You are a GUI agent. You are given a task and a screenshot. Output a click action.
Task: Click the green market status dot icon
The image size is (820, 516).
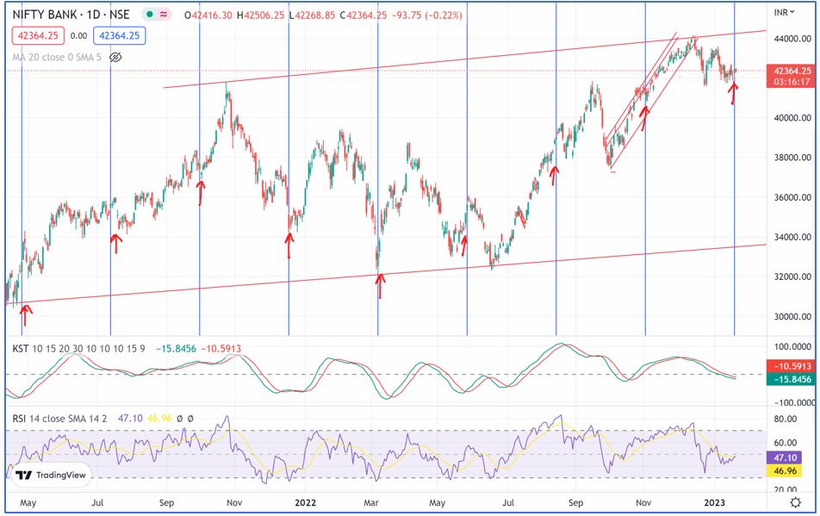click(150, 15)
